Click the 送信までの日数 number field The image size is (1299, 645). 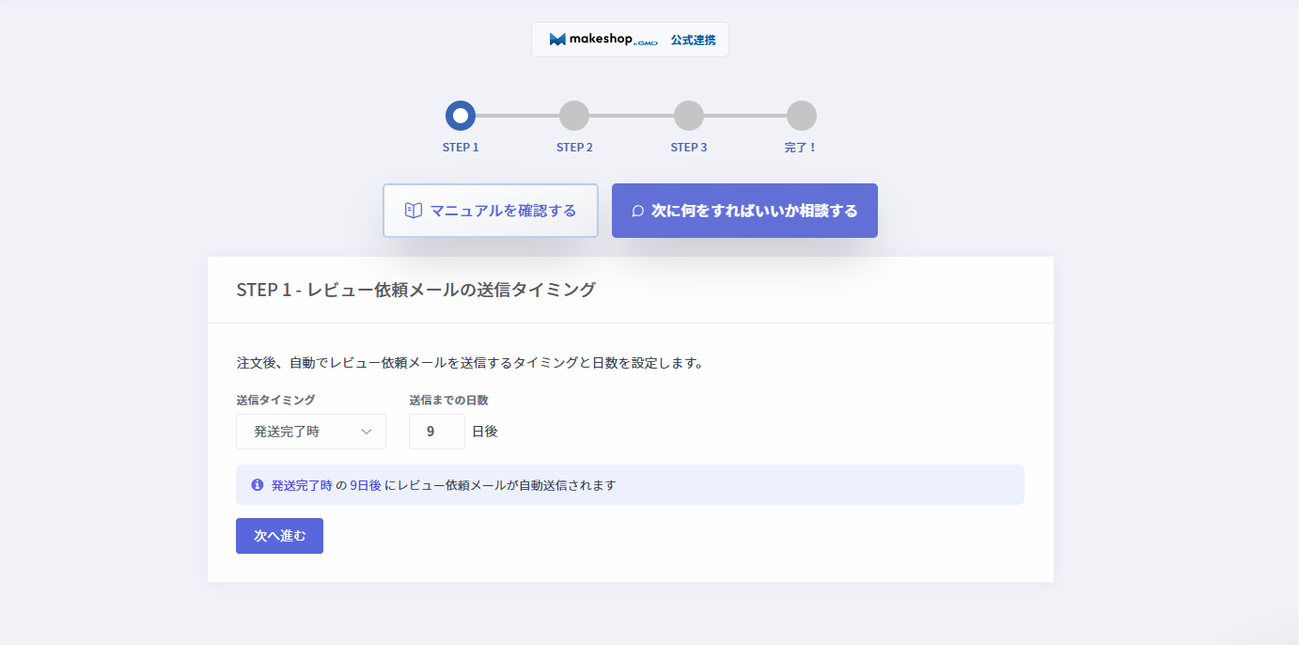pyautogui.click(x=436, y=432)
